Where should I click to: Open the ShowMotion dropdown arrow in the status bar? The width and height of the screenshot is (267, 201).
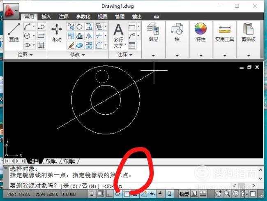[x=247, y=194]
